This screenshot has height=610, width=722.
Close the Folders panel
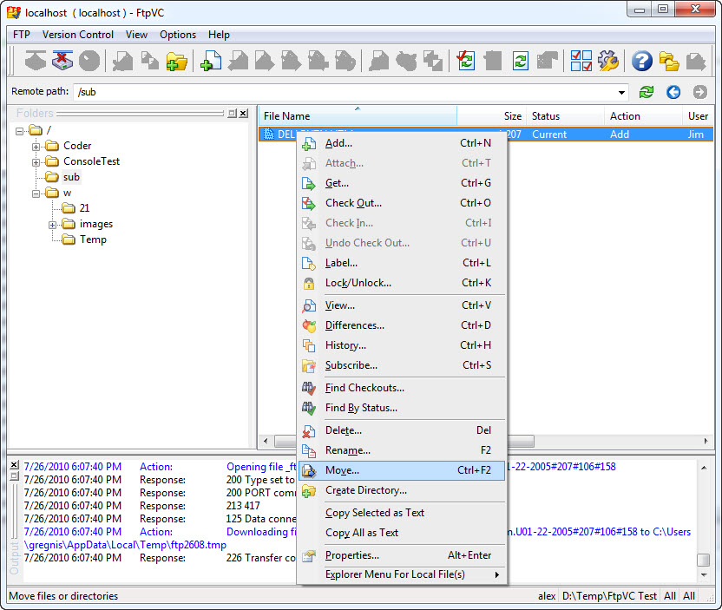(244, 114)
